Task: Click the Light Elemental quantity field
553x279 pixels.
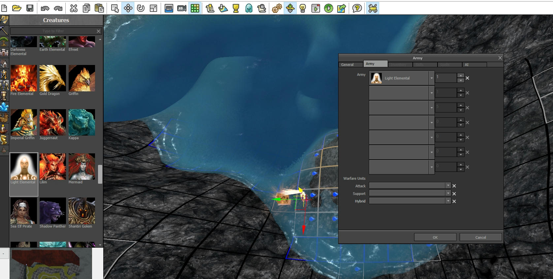Action: point(446,78)
